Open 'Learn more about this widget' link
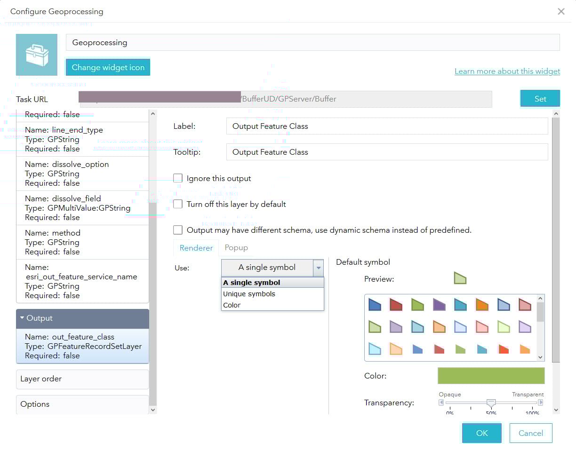 (x=507, y=71)
